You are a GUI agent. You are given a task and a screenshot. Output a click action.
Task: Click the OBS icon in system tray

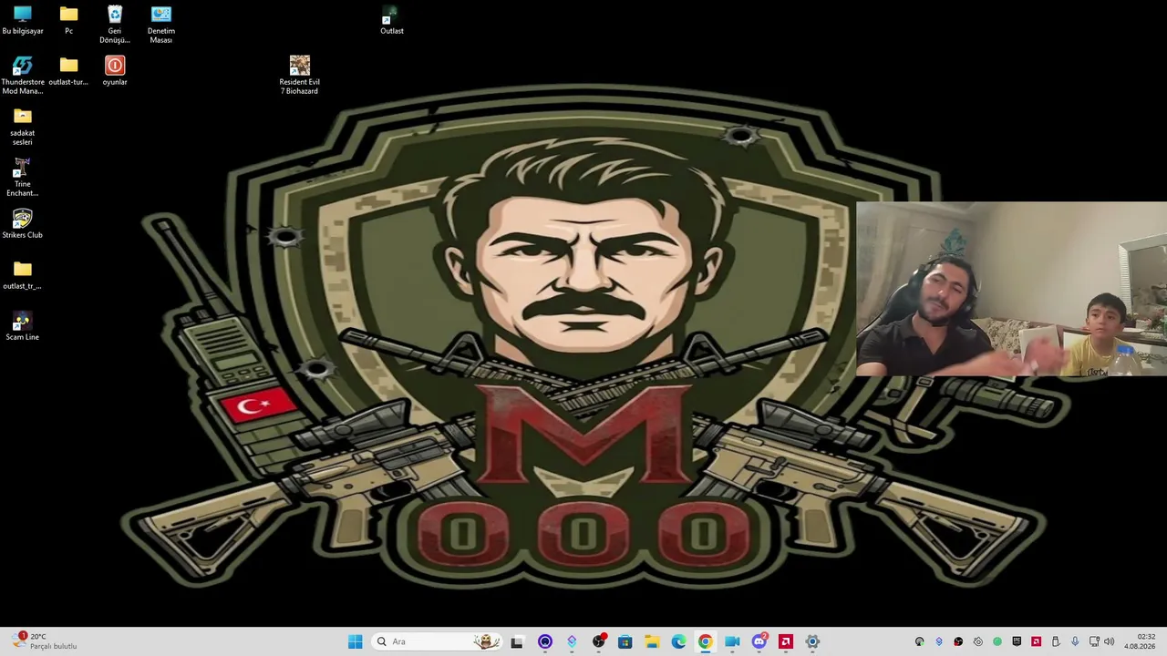click(958, 641)
